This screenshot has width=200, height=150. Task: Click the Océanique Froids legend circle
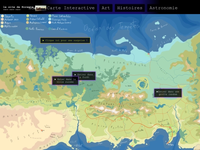[50, 19]
